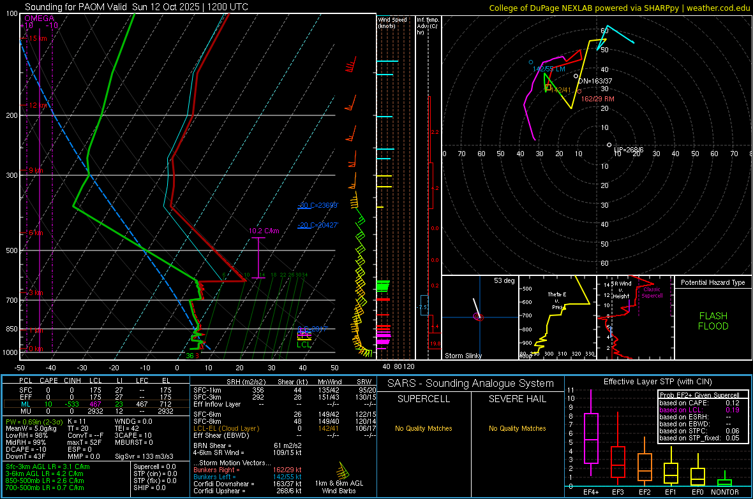Click the 'based on CAPE' probability row
The width and height of the screenshot is (753, 499).
click(x=699, y=403)
